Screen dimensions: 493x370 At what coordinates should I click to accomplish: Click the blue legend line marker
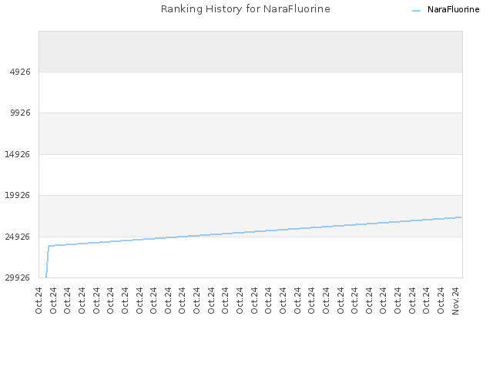[416, 11]
